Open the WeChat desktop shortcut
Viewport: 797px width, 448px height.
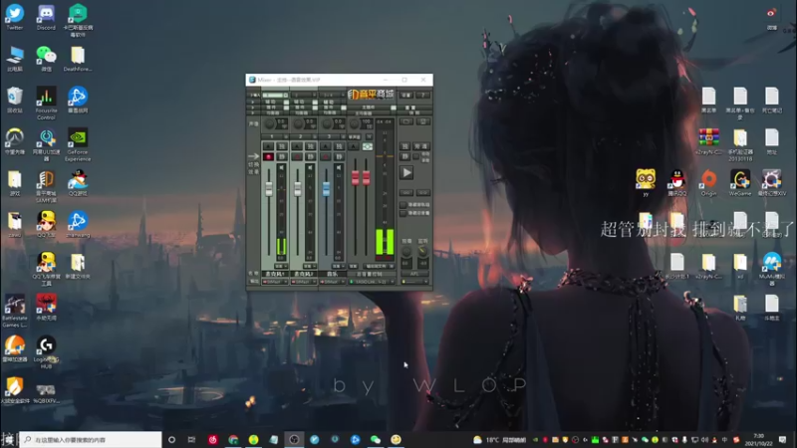point(46,59)
